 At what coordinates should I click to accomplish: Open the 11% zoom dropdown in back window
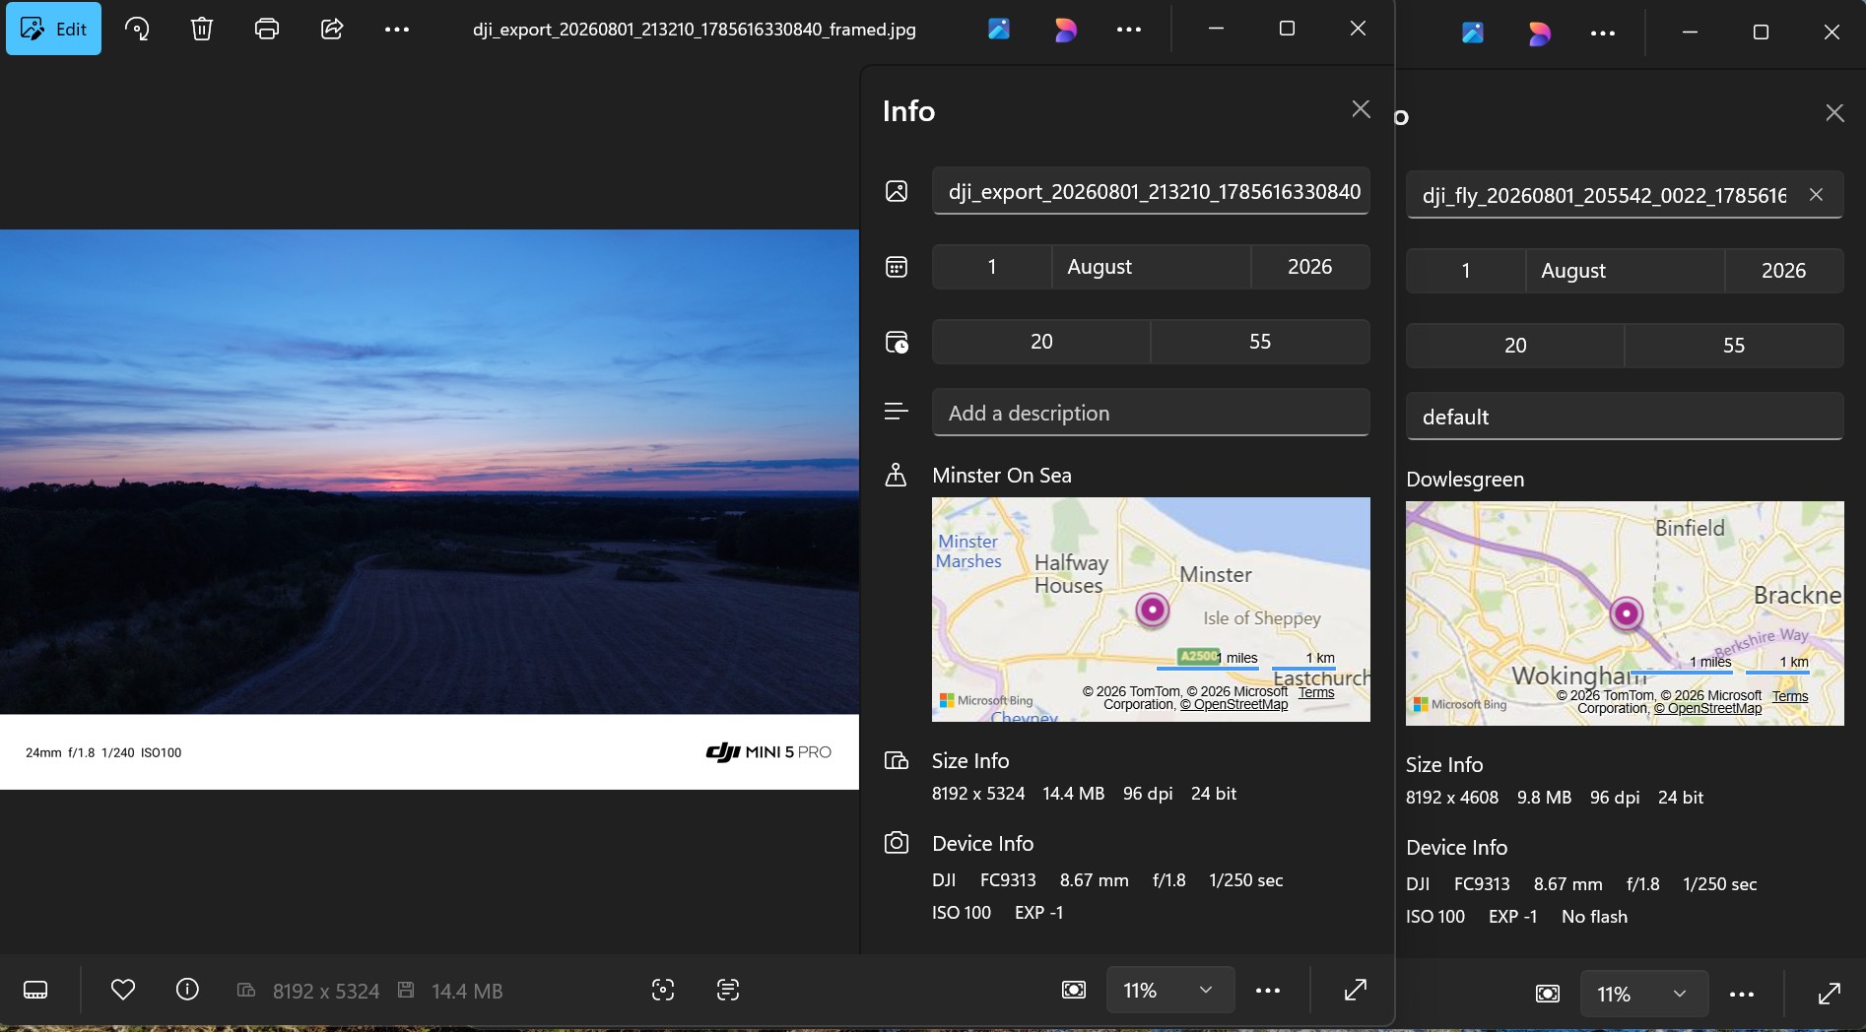click(1644, 994)
